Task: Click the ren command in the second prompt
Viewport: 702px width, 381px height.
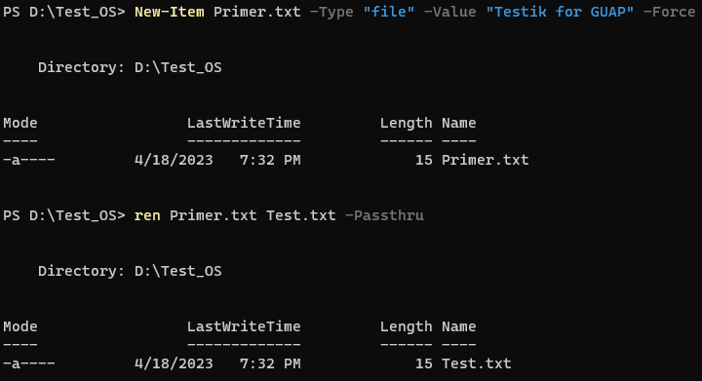Action: tap(147, 215)
